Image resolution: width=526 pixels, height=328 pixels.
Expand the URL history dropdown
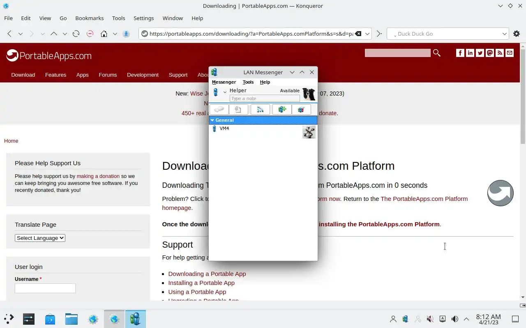point(367,34)
